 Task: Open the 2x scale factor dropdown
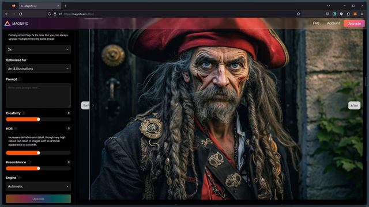click(x=39, y=49)
